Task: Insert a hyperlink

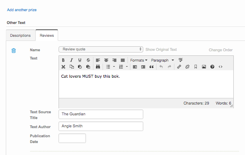Action: tap(179, 67)
